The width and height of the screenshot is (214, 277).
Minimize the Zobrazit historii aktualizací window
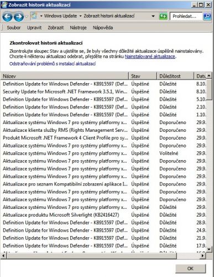194,4
